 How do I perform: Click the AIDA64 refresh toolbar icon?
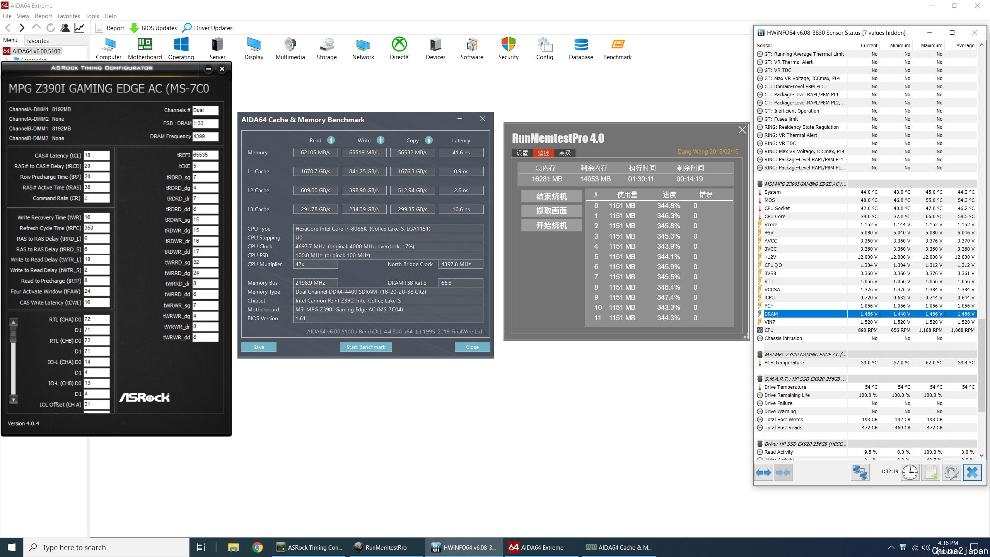click(x=50, y=28)
